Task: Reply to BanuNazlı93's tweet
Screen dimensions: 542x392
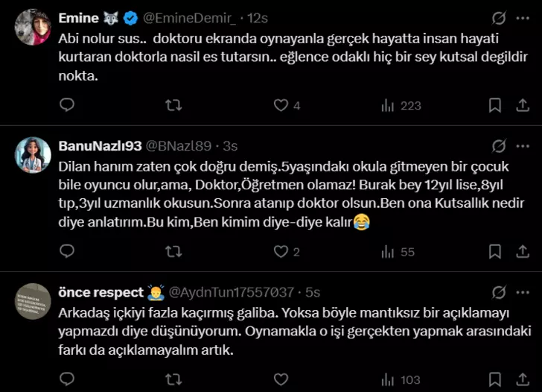Action: [67, 253]
